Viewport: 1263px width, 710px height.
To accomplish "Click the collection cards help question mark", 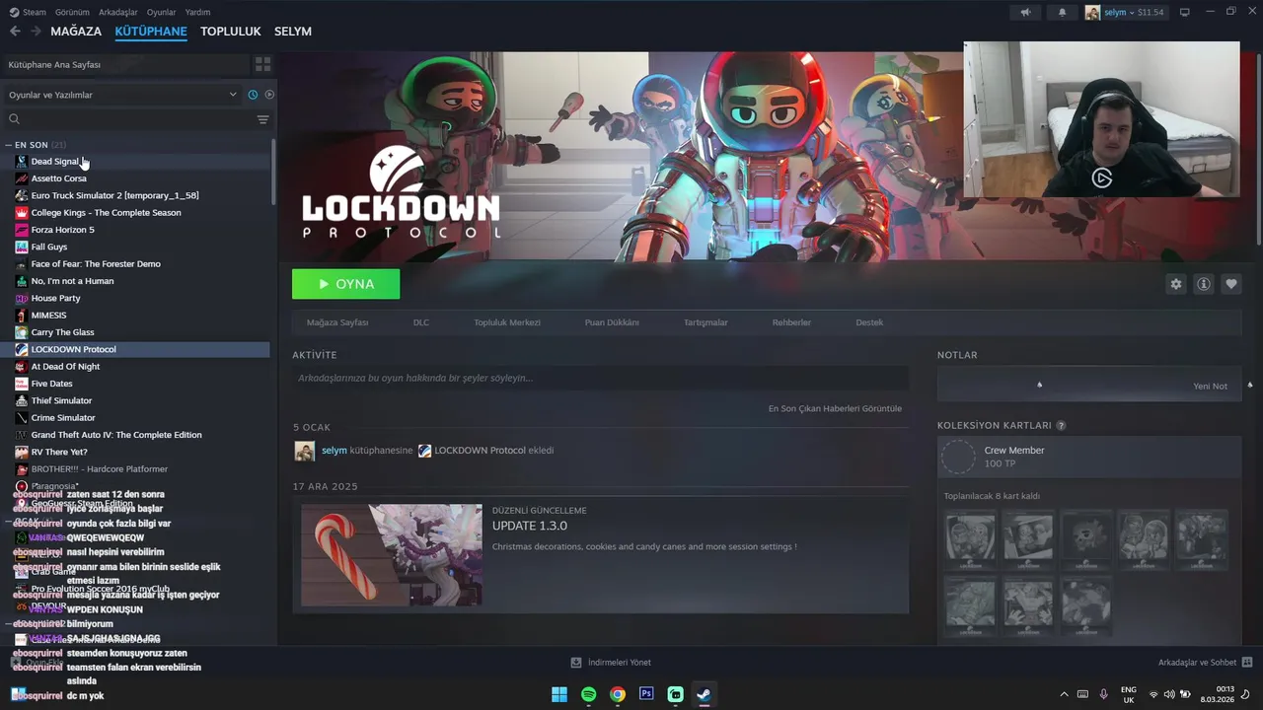I will (x=1061, y=426).
